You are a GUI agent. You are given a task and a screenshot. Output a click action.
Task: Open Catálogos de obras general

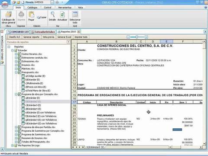pos(8,17)
